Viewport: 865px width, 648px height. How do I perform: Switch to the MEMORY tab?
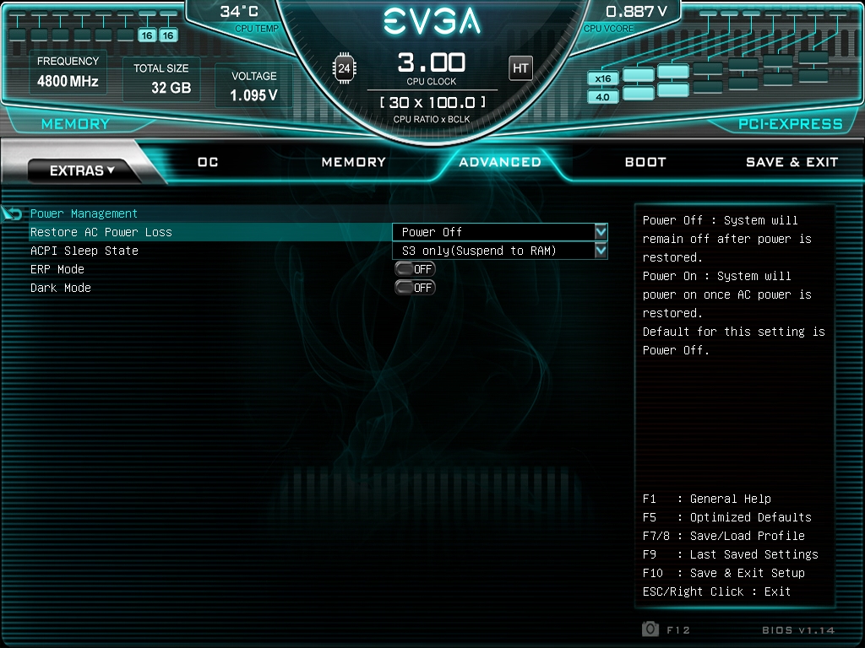[x=354, y=162]
